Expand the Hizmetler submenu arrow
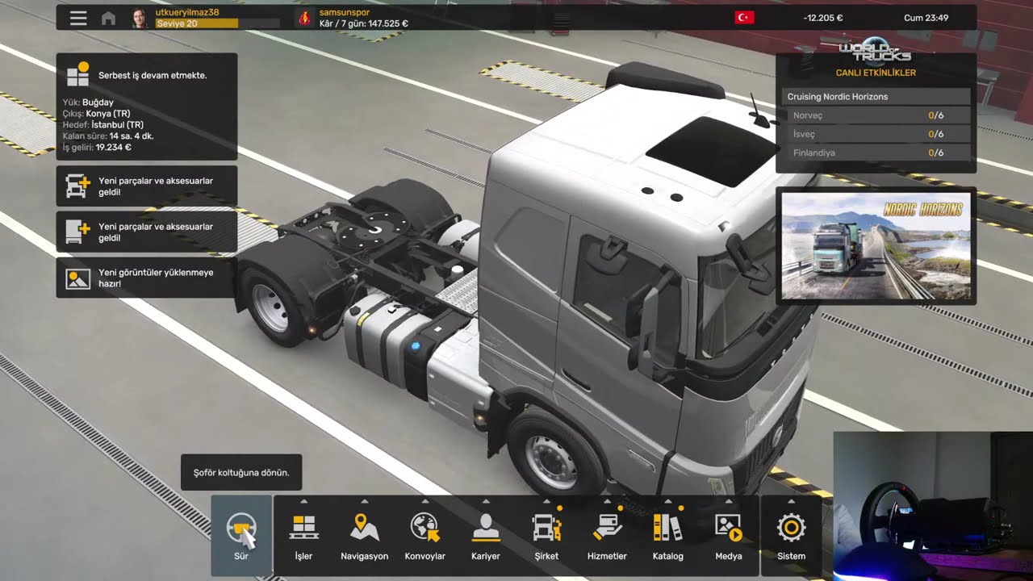 point(607,501)
